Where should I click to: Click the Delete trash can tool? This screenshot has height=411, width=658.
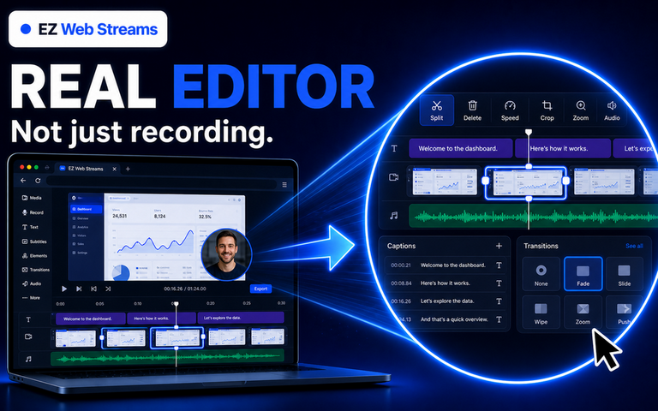[x=473, y=110]
